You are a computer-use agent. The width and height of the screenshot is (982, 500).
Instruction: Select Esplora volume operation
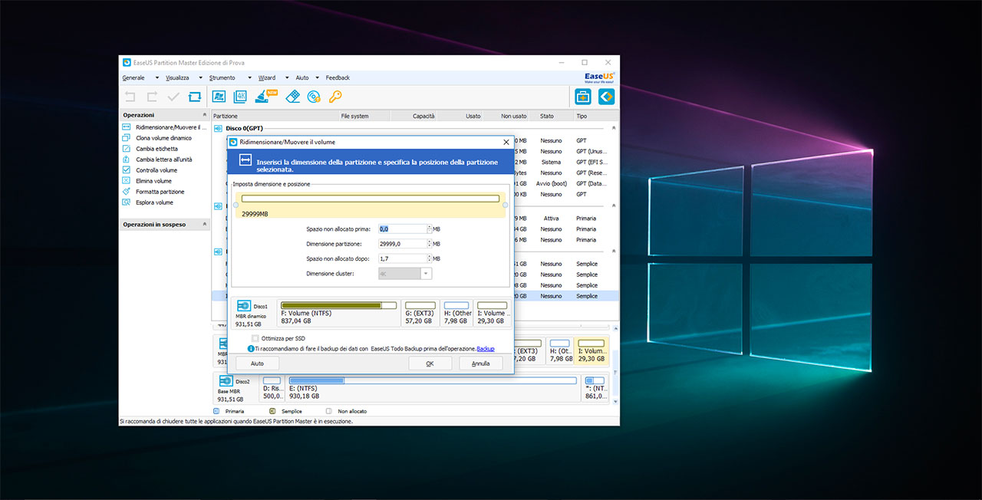pos(148,202)
